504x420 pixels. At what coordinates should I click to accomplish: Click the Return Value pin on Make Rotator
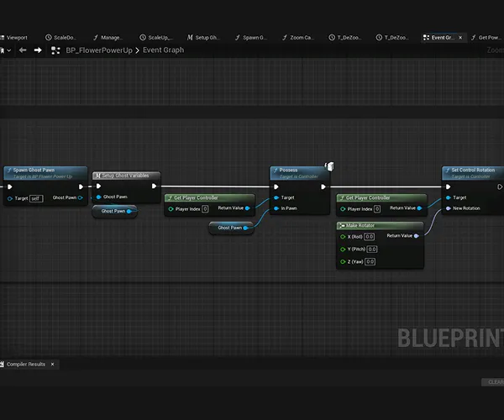tap(417, 236)
